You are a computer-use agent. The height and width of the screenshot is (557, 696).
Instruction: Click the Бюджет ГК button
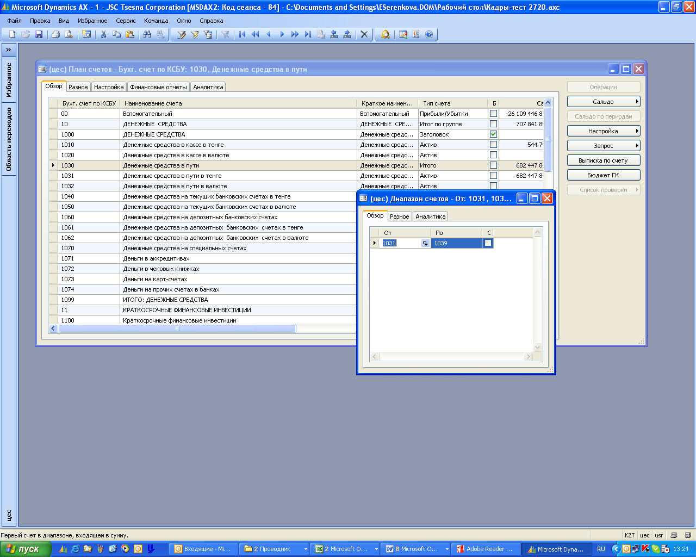click(604, 175)
